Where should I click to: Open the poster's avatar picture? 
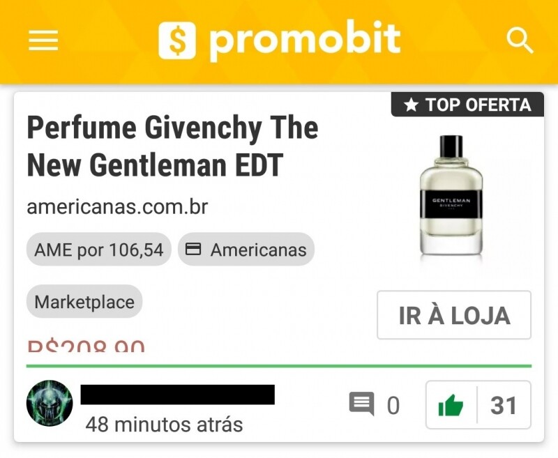click(50, 403)
